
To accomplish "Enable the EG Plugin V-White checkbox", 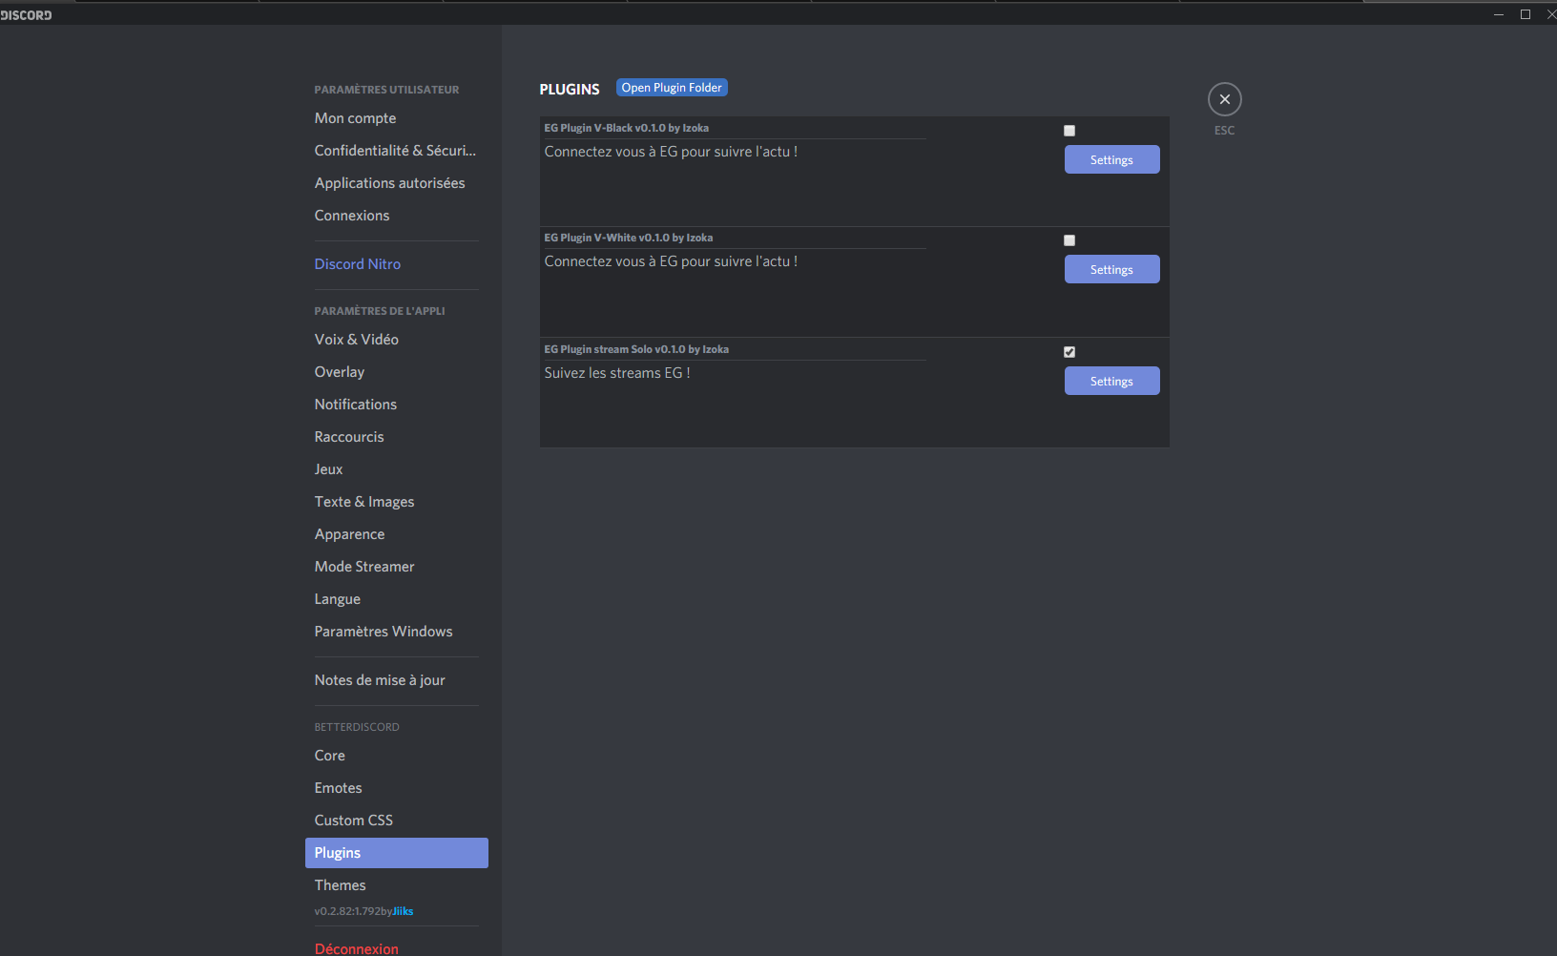I will point(1069,240).
